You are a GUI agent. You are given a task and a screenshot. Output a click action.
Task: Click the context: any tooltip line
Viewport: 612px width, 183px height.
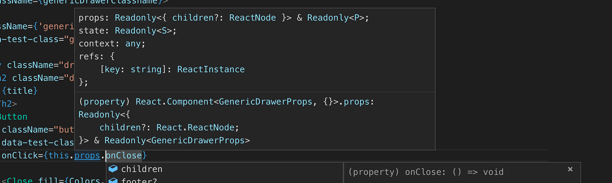pos(112,43)
